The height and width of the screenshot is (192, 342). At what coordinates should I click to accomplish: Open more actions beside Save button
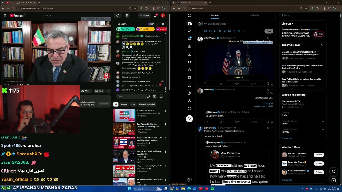[x=108, y=91]
